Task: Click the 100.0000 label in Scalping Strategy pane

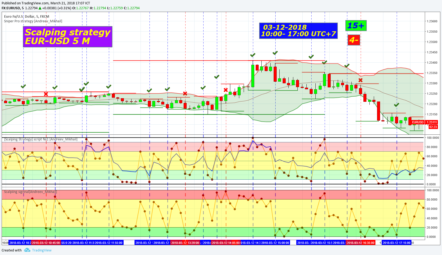Action: (433, 138)
